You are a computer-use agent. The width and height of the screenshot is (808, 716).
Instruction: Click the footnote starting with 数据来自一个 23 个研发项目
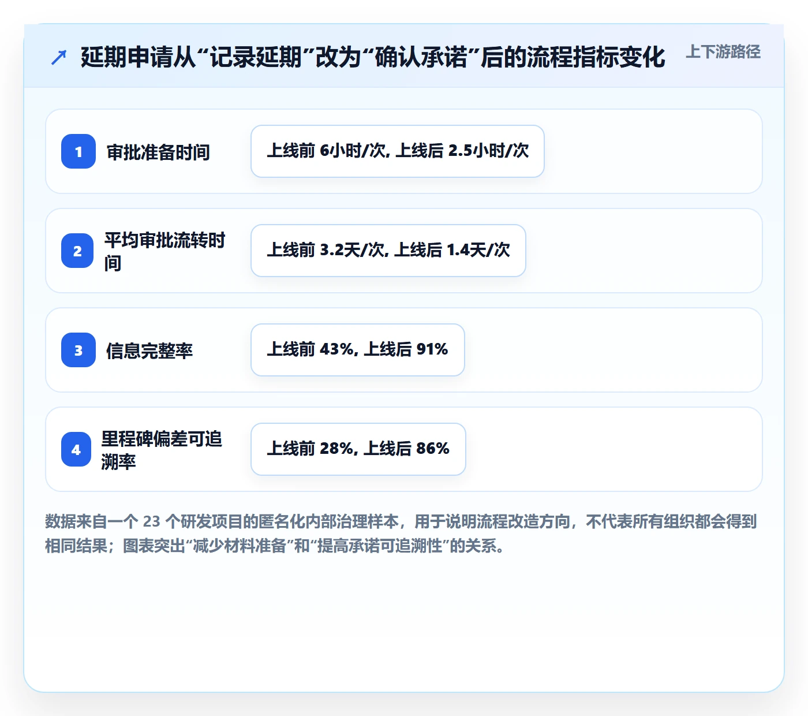click(x=401, y=534)
